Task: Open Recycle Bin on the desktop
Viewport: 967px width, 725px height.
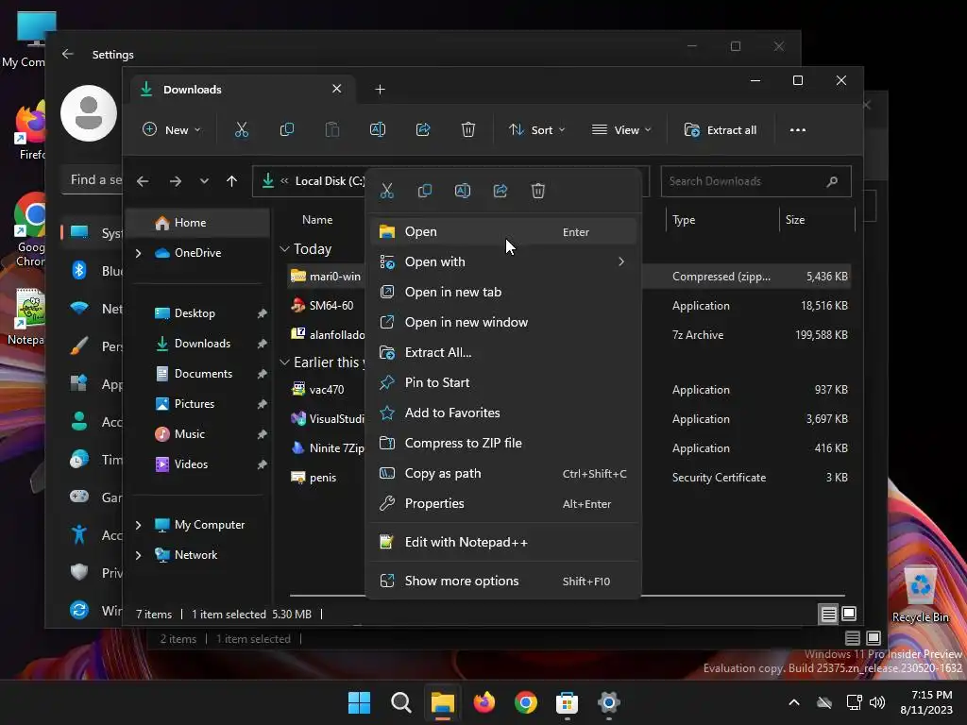Action: tap(920, 595)
